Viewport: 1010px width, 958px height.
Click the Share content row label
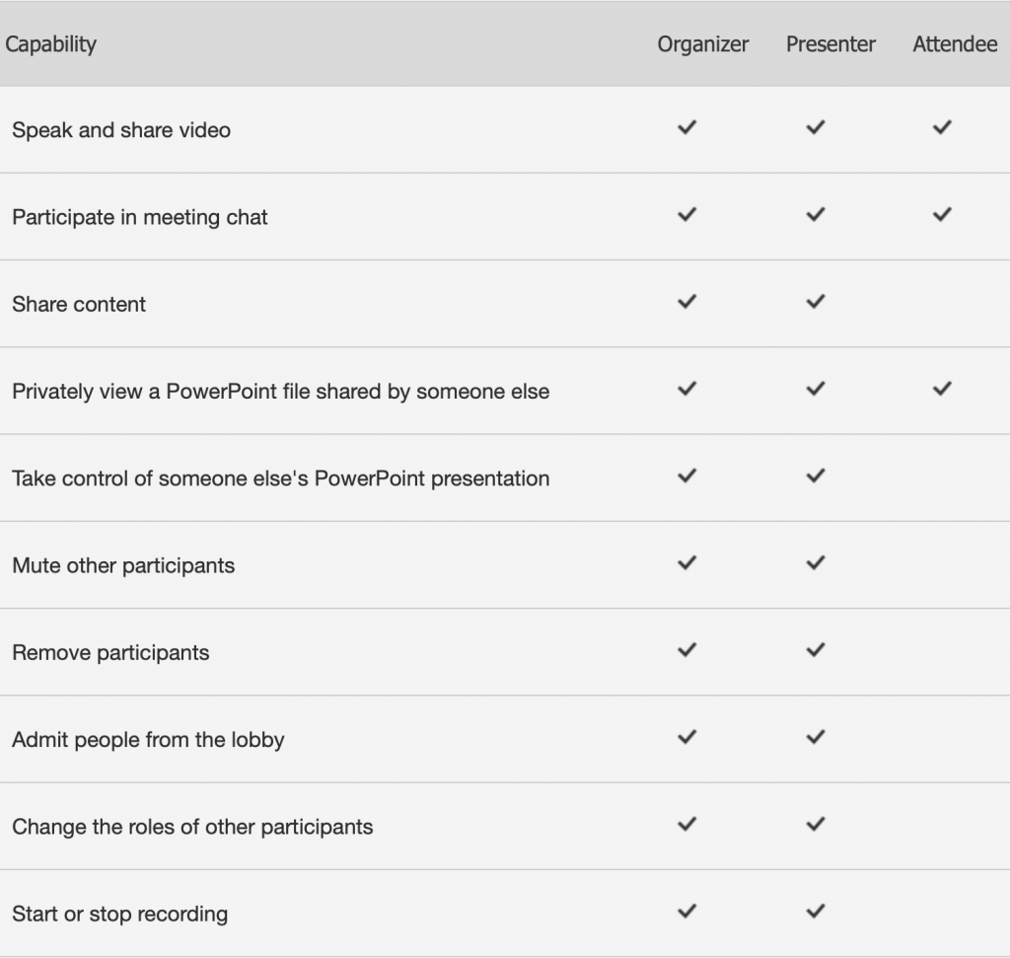click(79, 304)
